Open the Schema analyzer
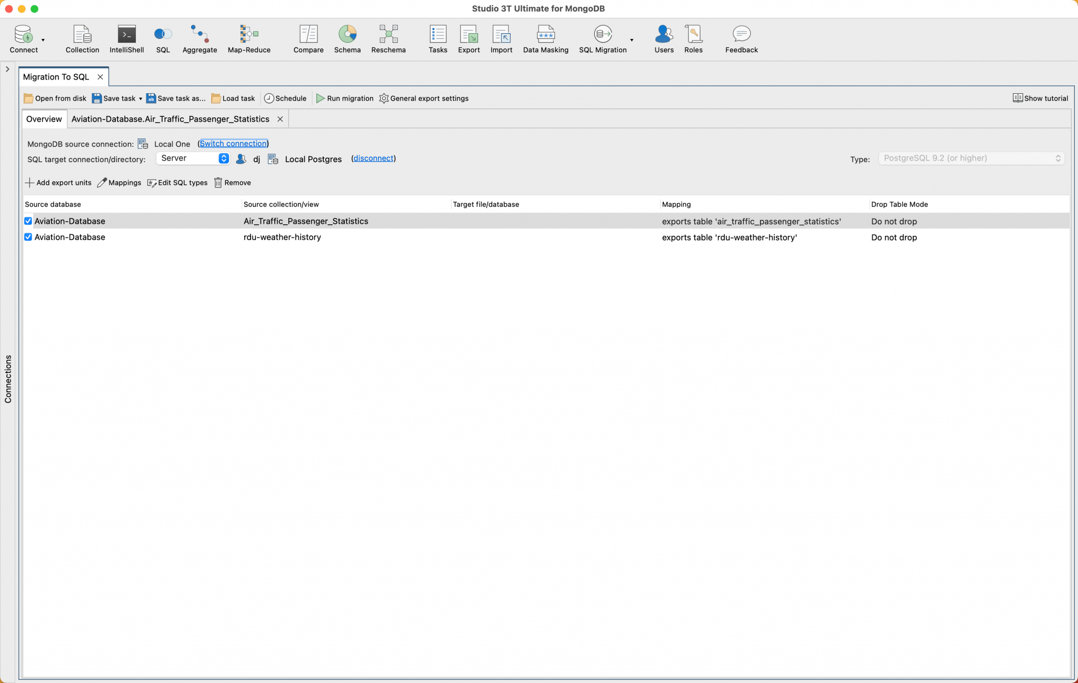 pos(347,38)
